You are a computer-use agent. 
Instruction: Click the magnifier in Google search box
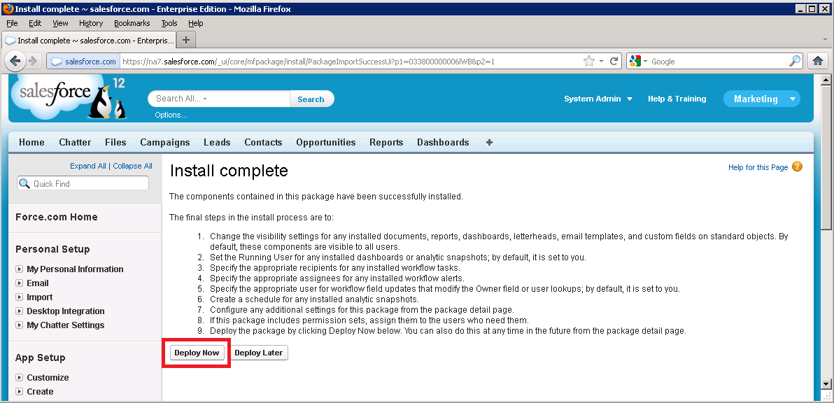(x=794, y=62)
